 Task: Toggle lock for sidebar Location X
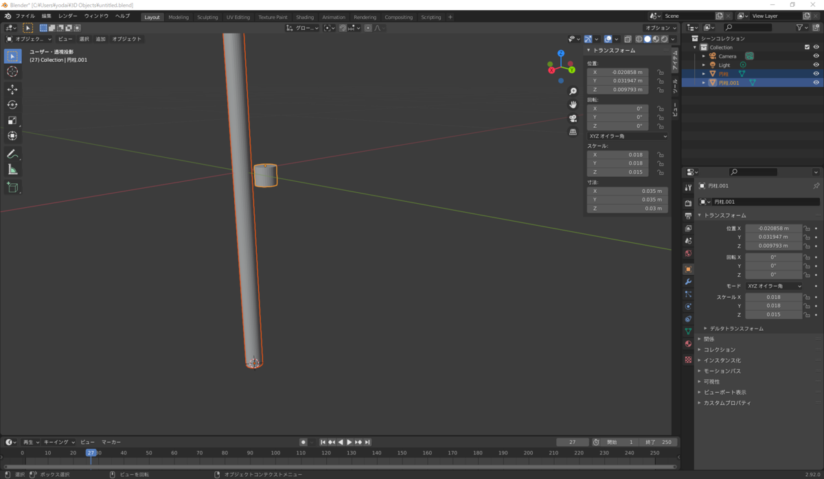(x=660, y=72)
